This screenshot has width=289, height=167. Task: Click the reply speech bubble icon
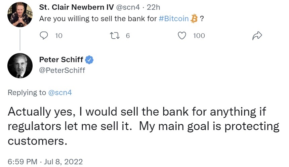(44, 35)
